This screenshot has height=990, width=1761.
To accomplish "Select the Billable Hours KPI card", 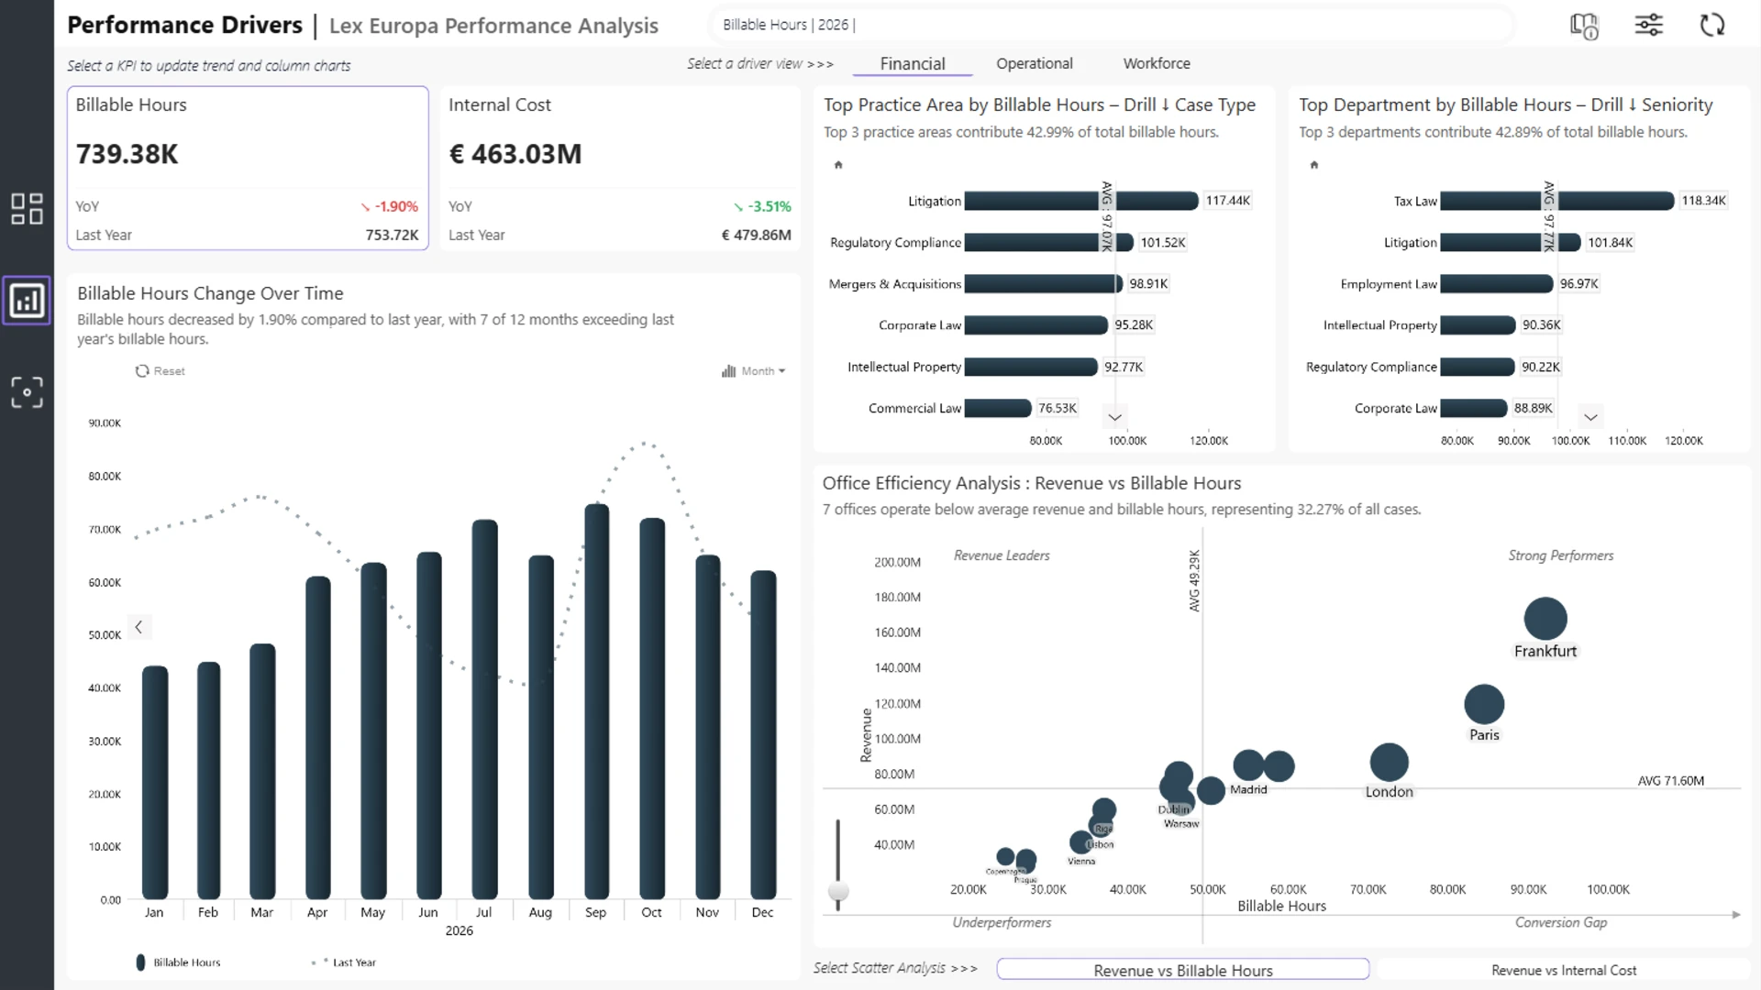I will [x=248, y=169].
